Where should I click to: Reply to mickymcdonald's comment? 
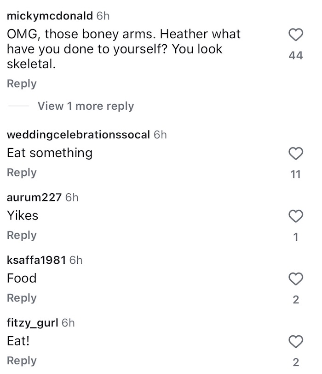click(21, 83)
